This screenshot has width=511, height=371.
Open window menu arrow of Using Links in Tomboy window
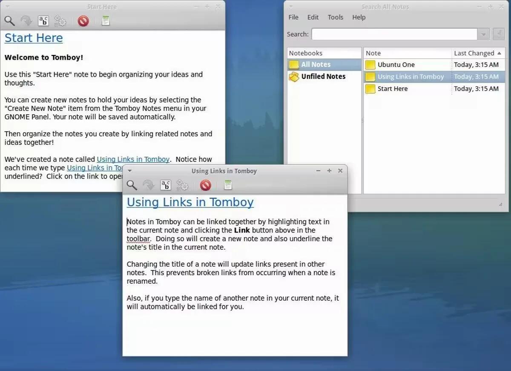pyautogui.click(x=130, y=171)
